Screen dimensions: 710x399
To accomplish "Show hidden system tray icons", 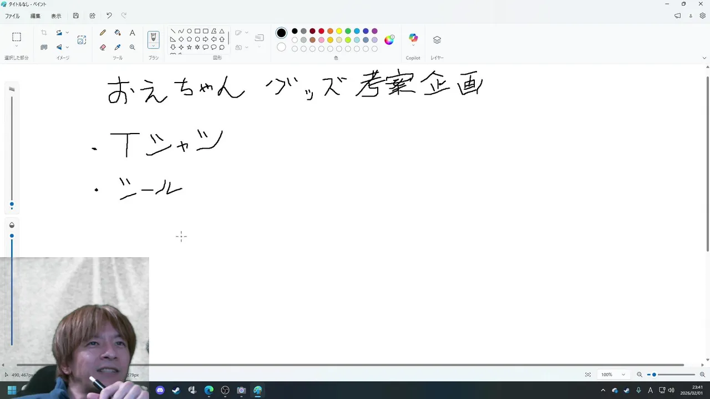I will click(x=603, y=390).
